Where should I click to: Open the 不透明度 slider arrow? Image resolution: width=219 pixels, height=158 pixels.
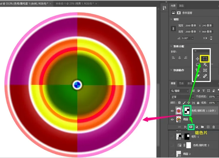coord(217,97)
